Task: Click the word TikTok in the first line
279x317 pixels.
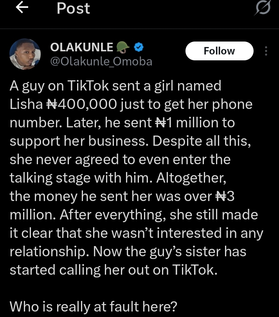Action: click(x=88, y=86)
